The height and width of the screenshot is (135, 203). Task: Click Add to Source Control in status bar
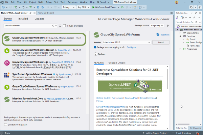pos(156,133)
